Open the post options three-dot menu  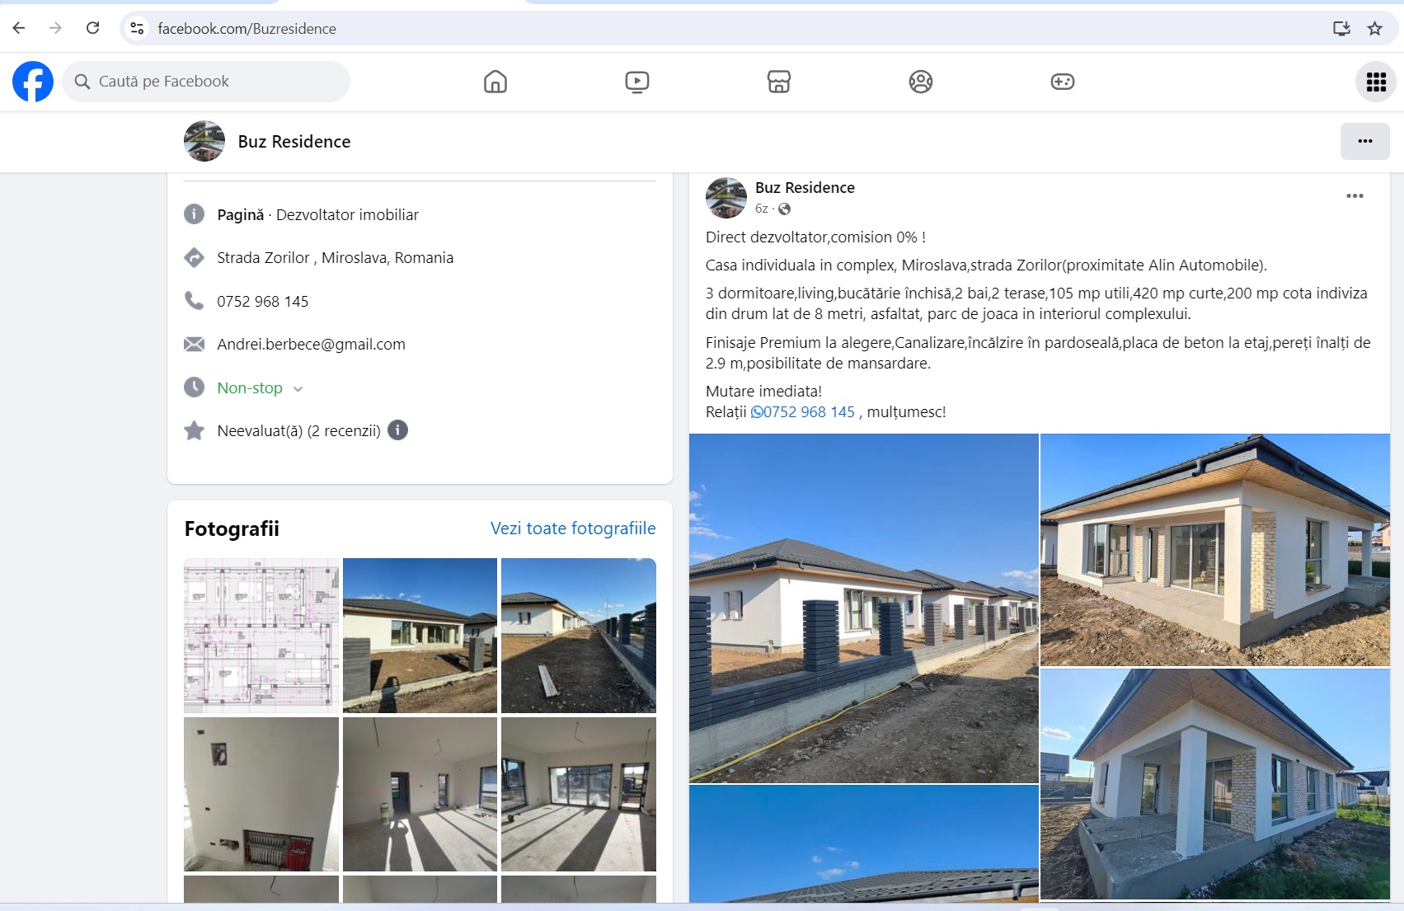[1355, 196]
